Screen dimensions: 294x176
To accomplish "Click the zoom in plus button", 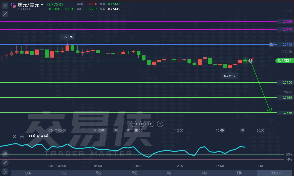I will tap(160, 124).
